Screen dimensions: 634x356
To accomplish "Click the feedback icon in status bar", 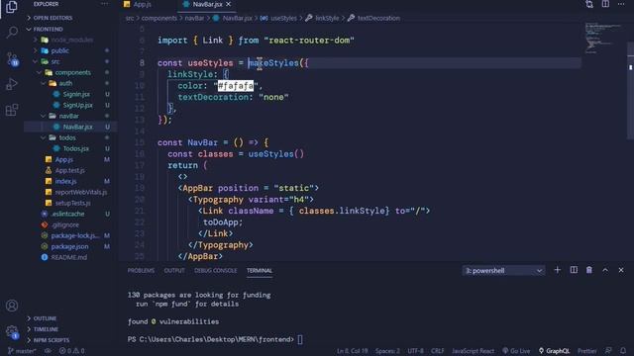I will tap(608, 351).
